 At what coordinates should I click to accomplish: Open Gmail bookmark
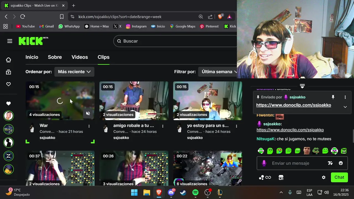click(46, 26)
